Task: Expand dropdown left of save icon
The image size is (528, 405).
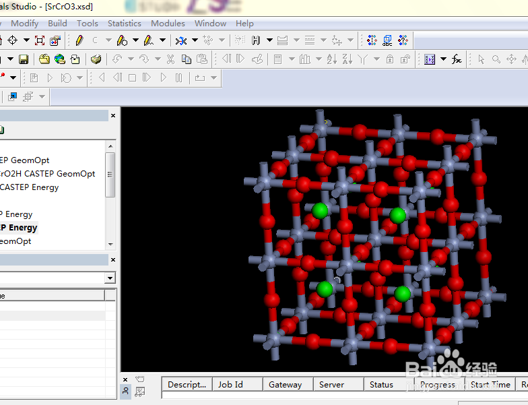Action: [x=10, y=59]
